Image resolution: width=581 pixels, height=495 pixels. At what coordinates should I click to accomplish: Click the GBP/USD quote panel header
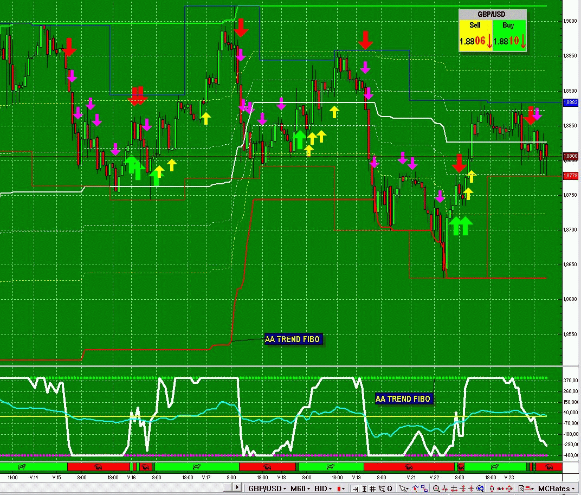point(493,15)
